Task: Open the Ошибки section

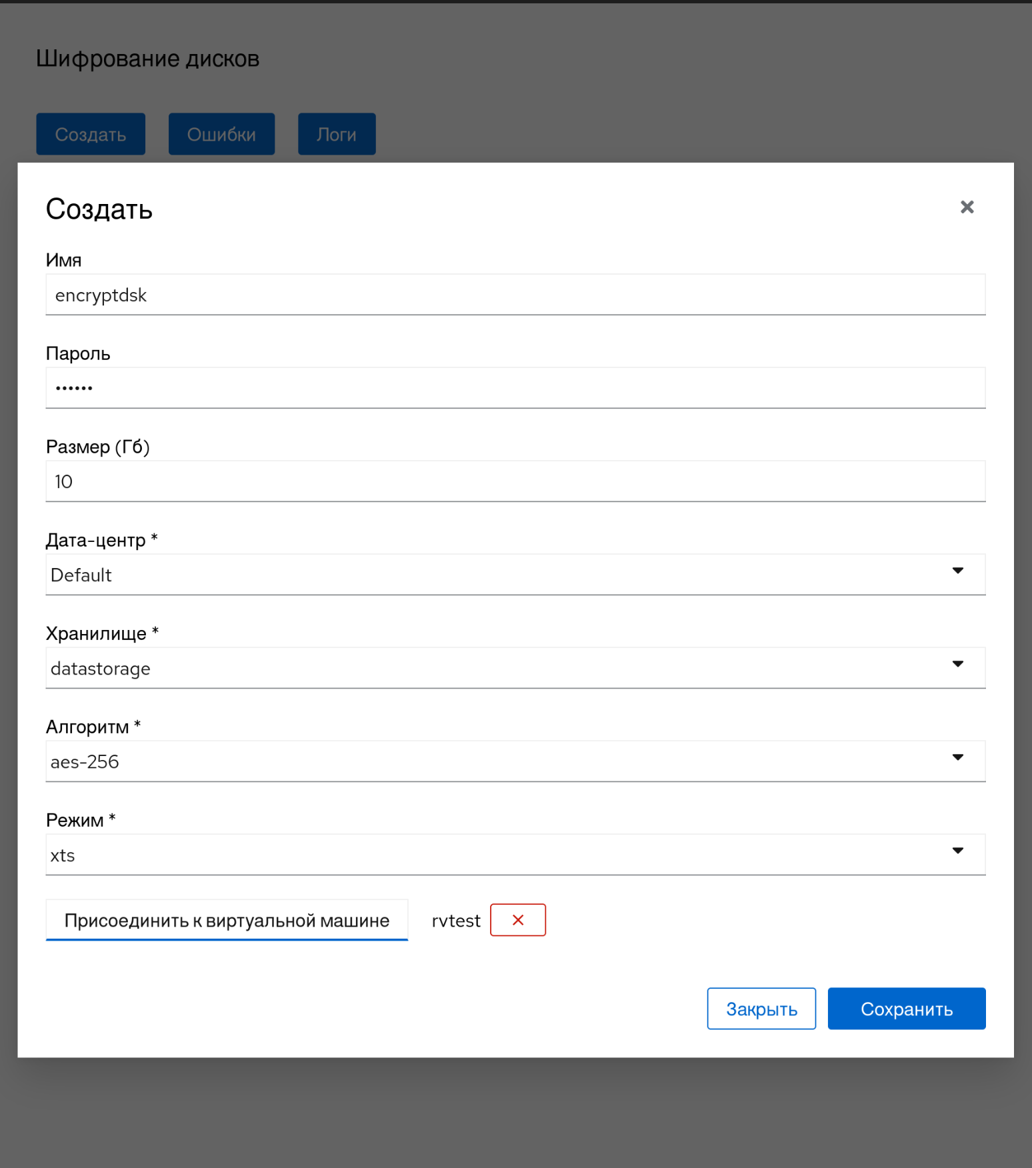Action: [221, 134]
